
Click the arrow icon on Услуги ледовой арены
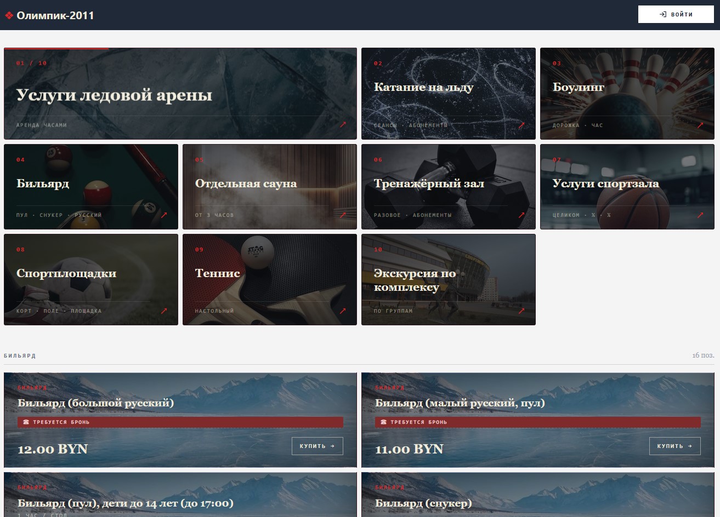pos(343,125)
